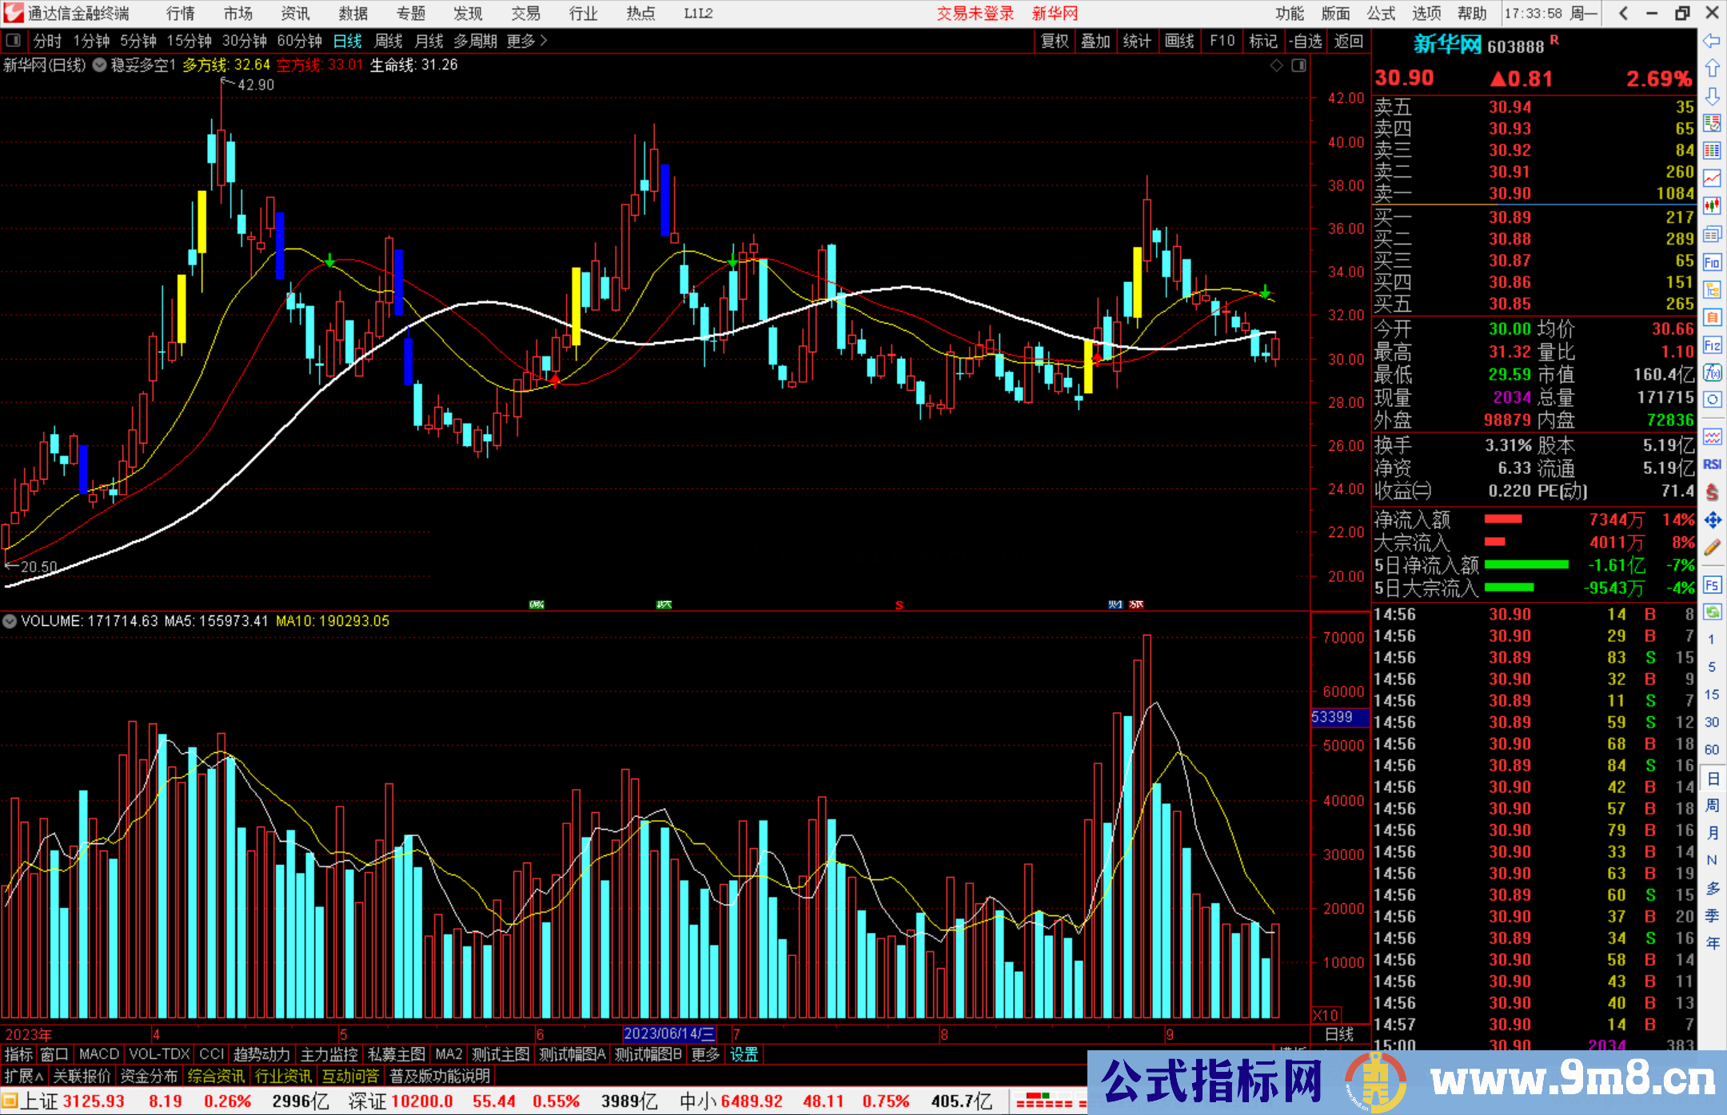Open the 统计 statistics options

click(x=1138, y=41)
